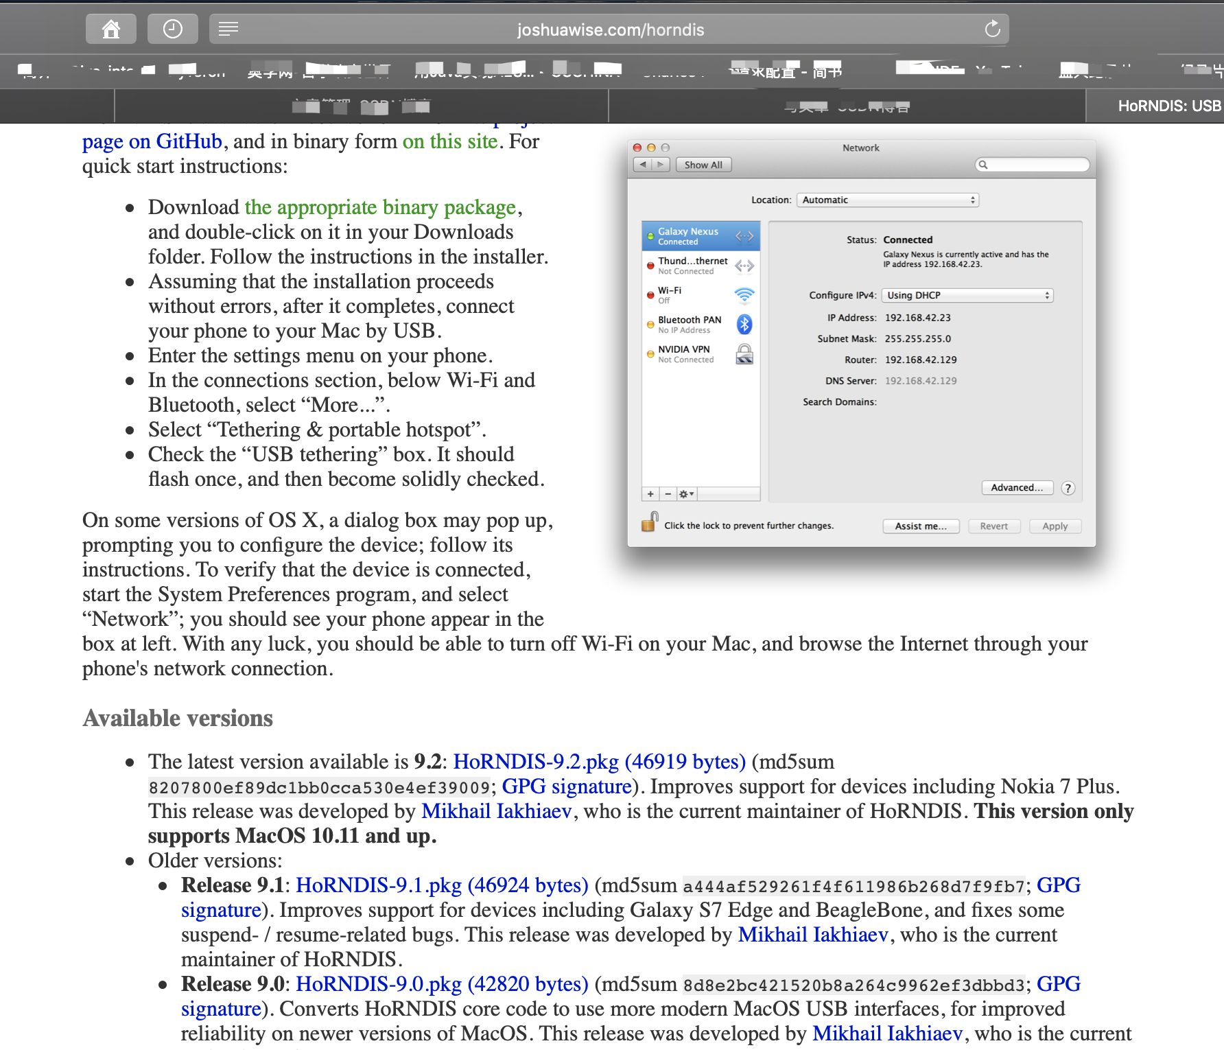Click the Bluetooth icon beside Bluetooth PAN
The width and height of the screenshot is (1224, 1050).
point(744,325)
